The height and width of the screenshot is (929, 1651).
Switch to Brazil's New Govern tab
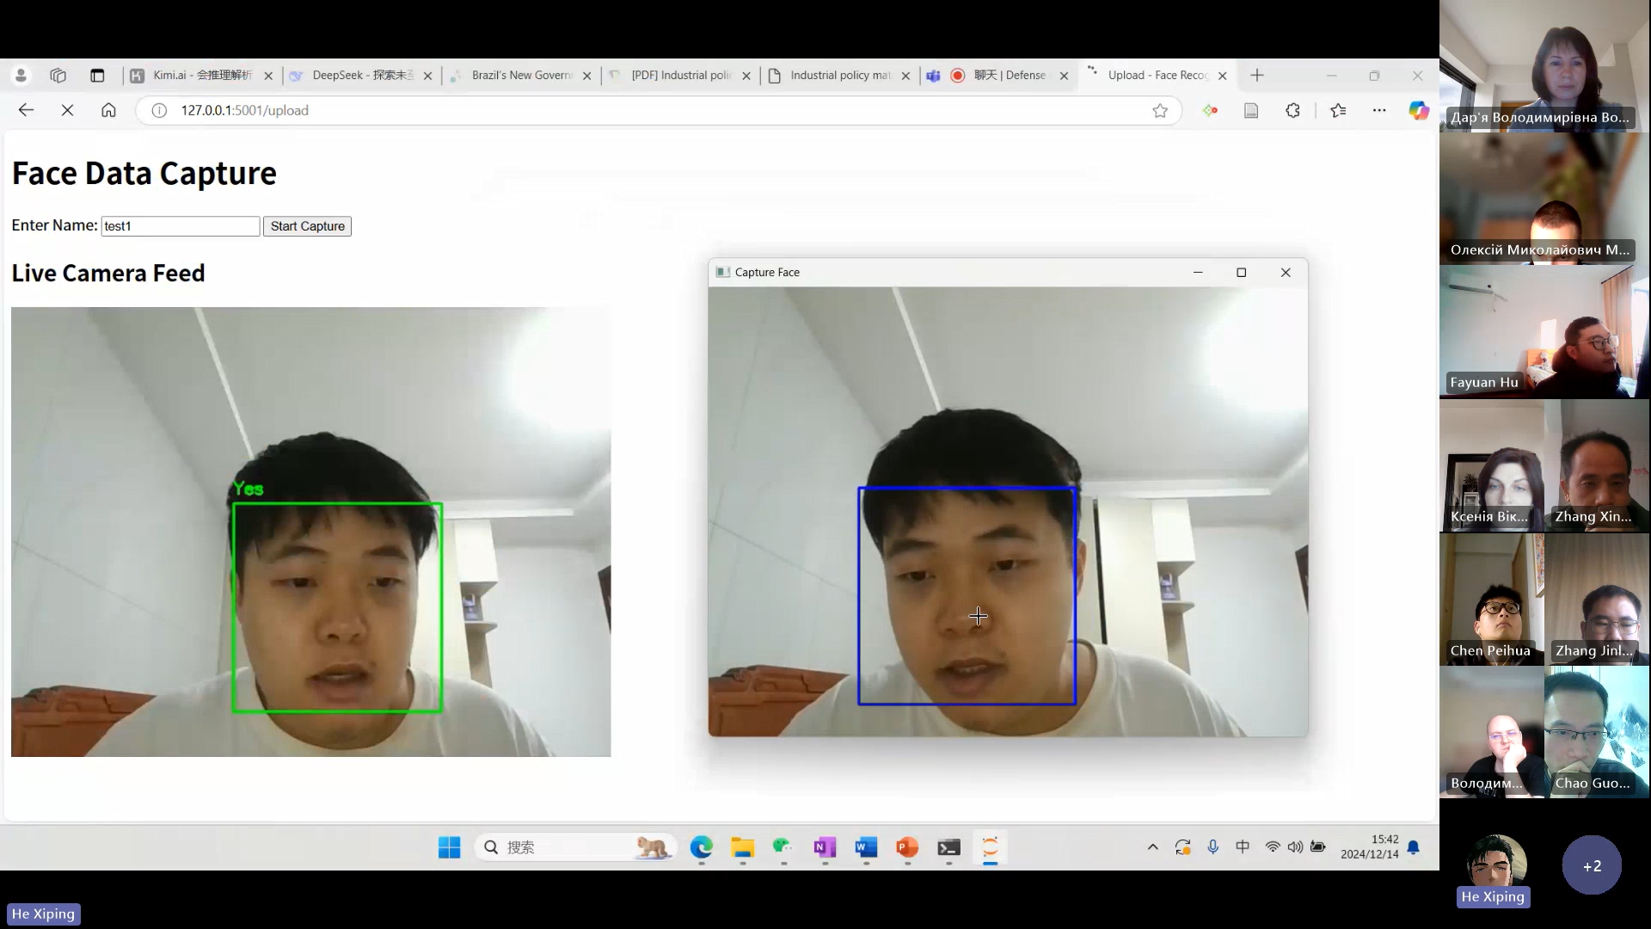[x=520, y=76]
